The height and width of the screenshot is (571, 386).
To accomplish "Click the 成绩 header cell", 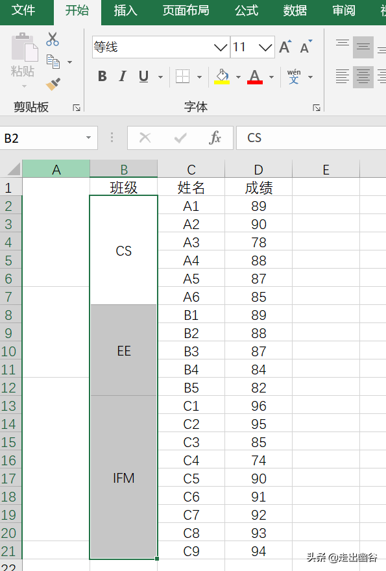I will click(x=259, y=188).
